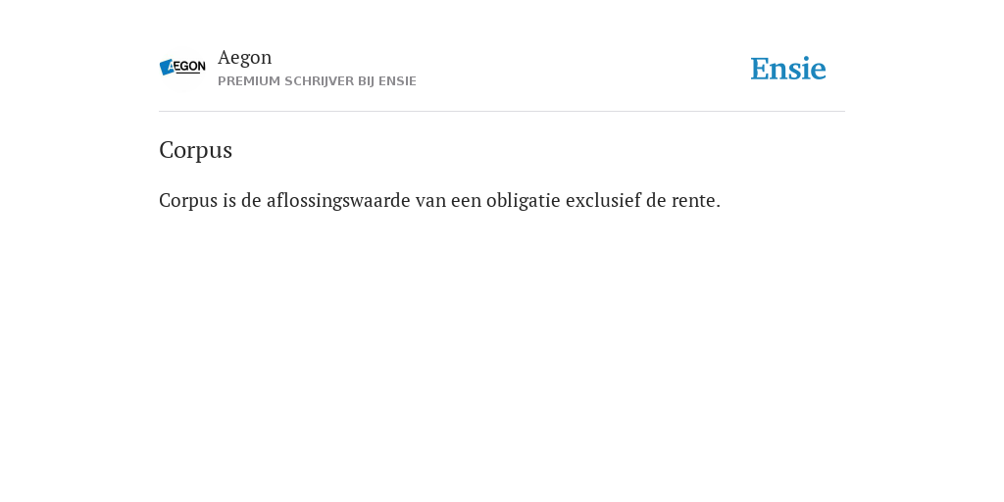Select the word rente in definition
1004x502 pixels.
(693, 201)
